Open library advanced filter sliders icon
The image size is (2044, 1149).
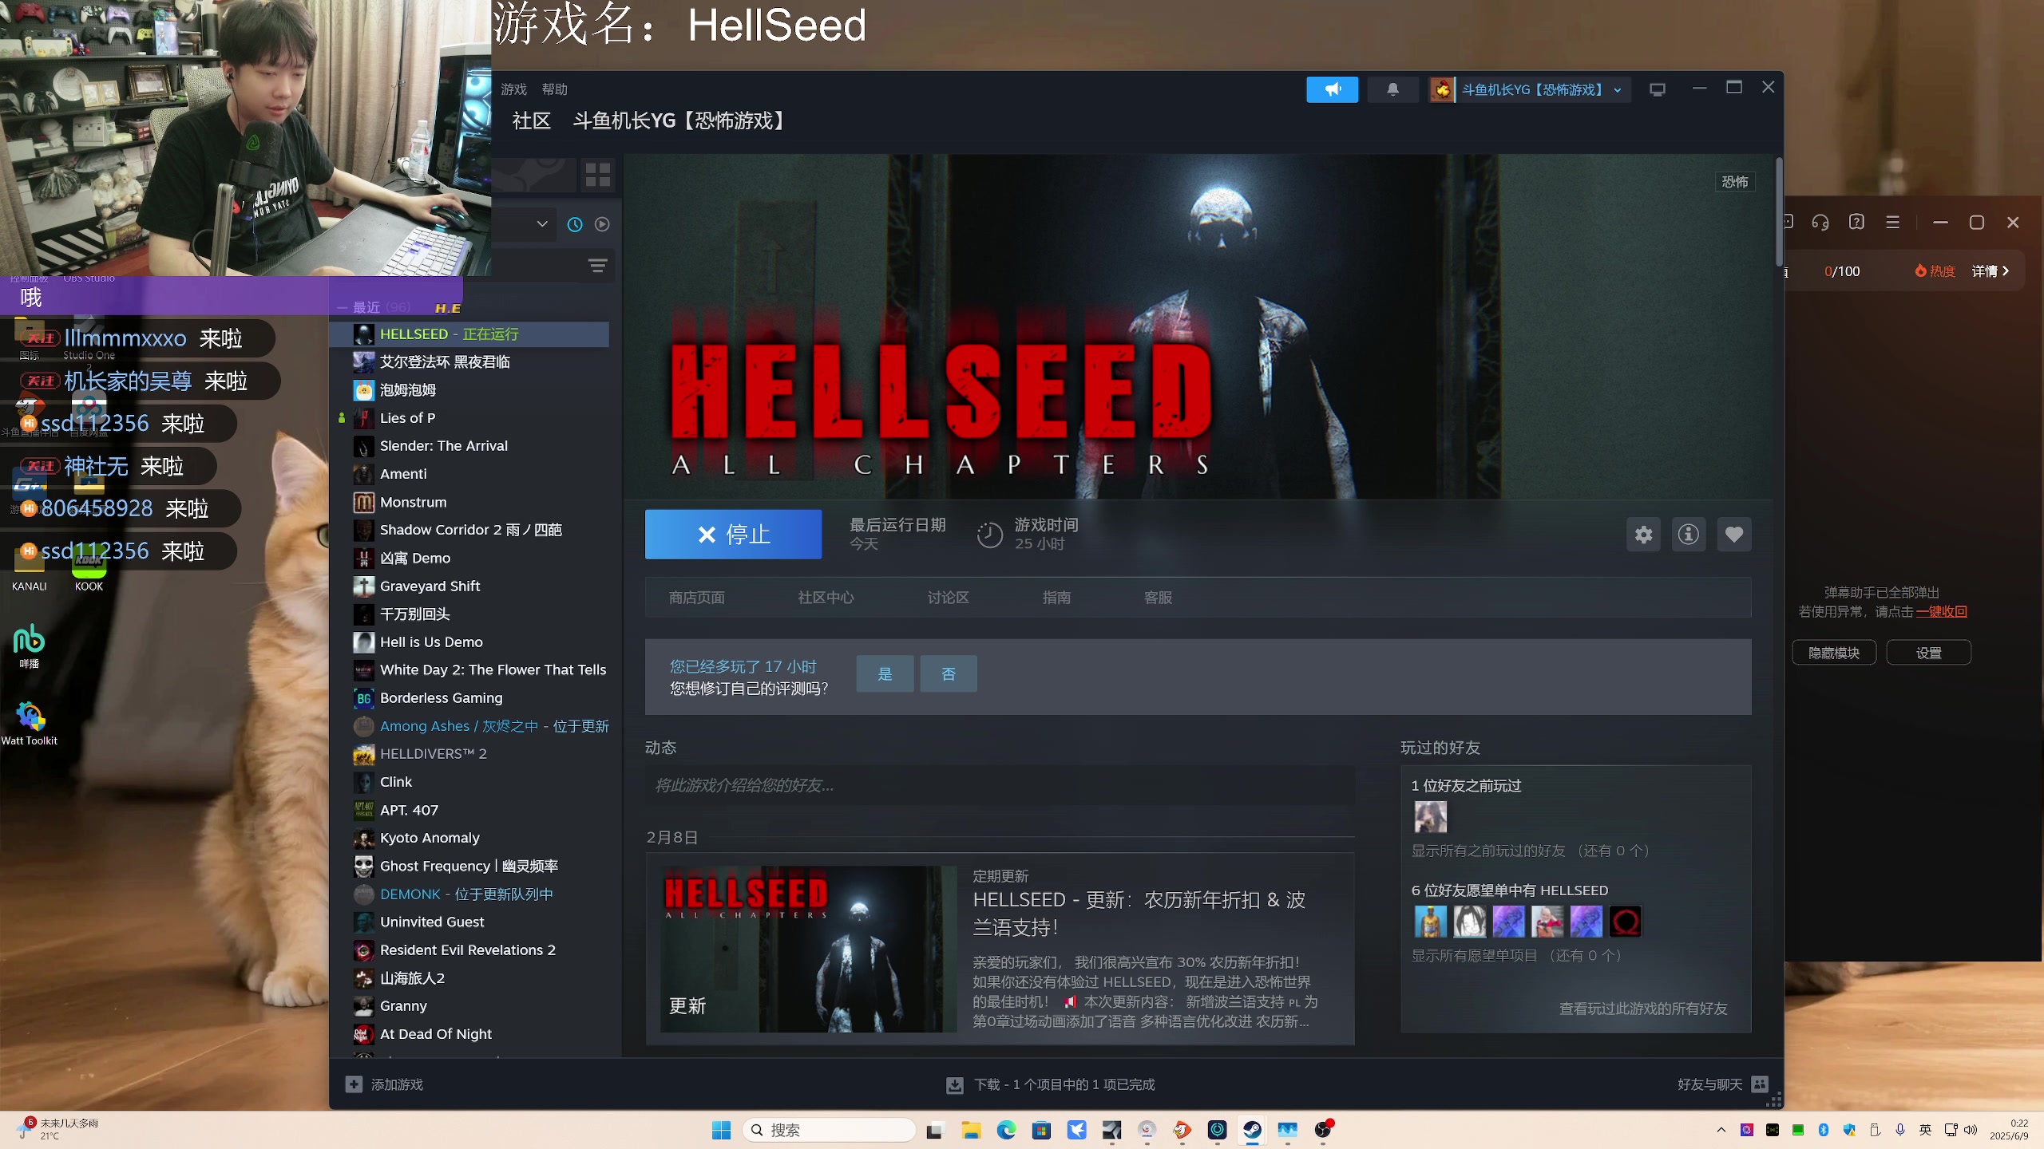[x=597, y=266]
